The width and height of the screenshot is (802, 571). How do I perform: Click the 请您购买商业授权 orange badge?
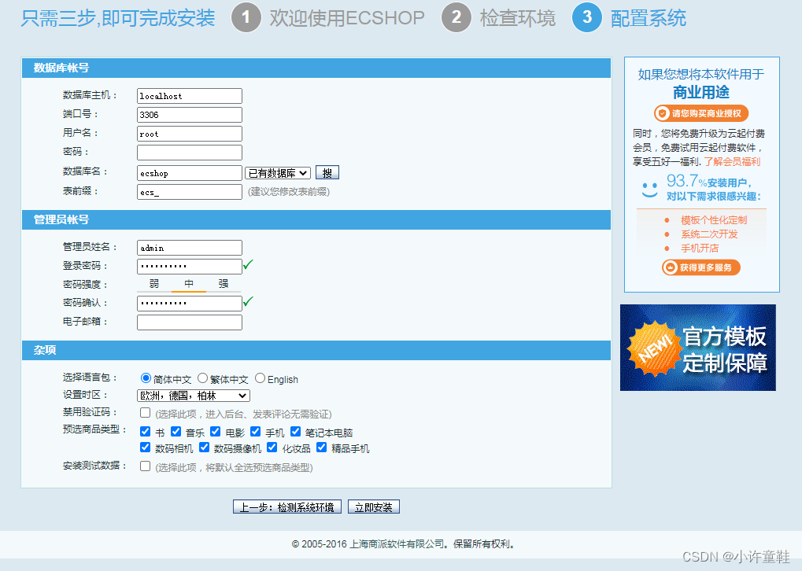tap(700, 114)
